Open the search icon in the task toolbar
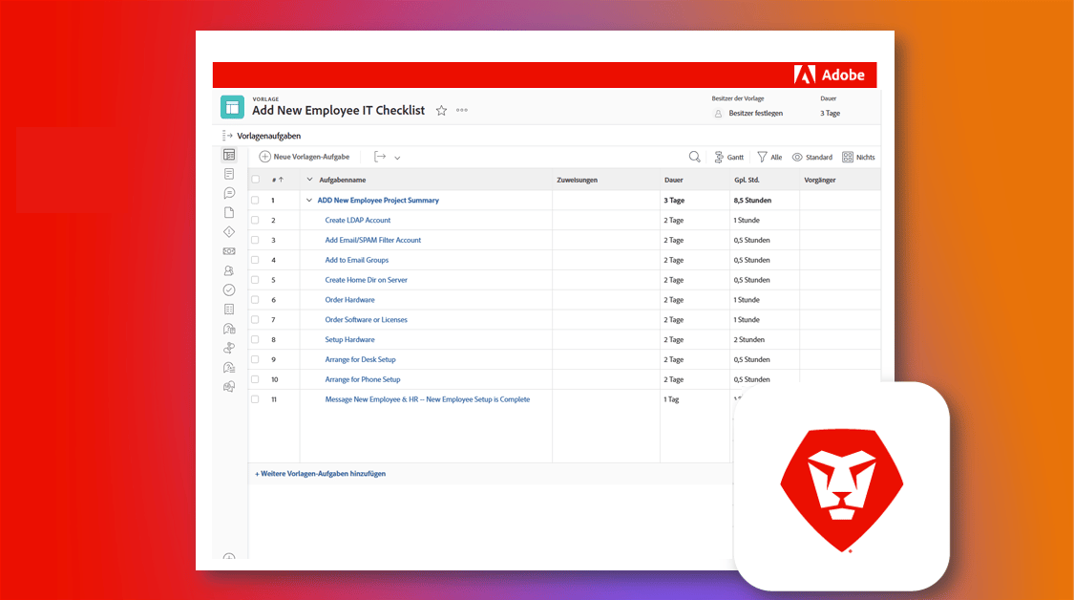 point(694,156)
